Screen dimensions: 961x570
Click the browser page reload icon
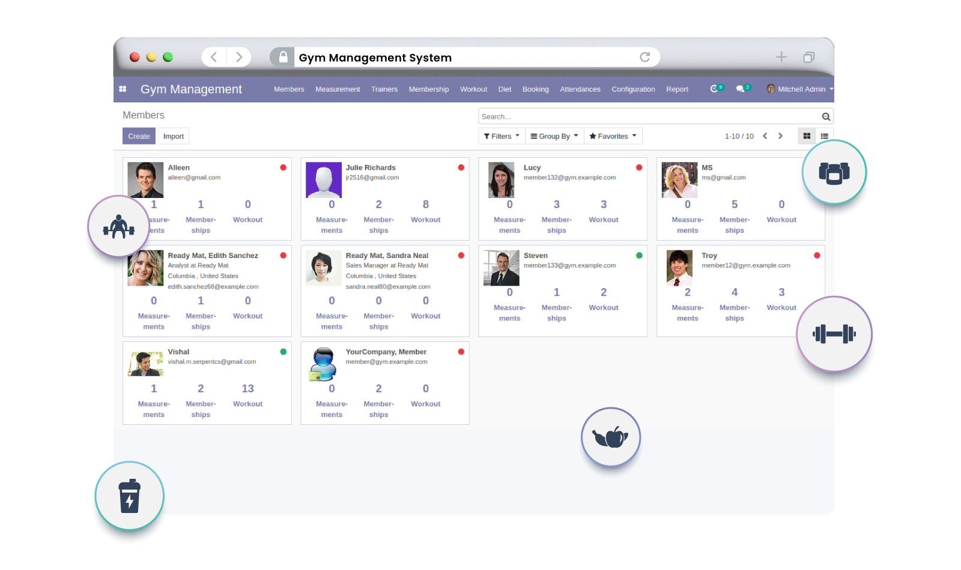pos(646,57)
